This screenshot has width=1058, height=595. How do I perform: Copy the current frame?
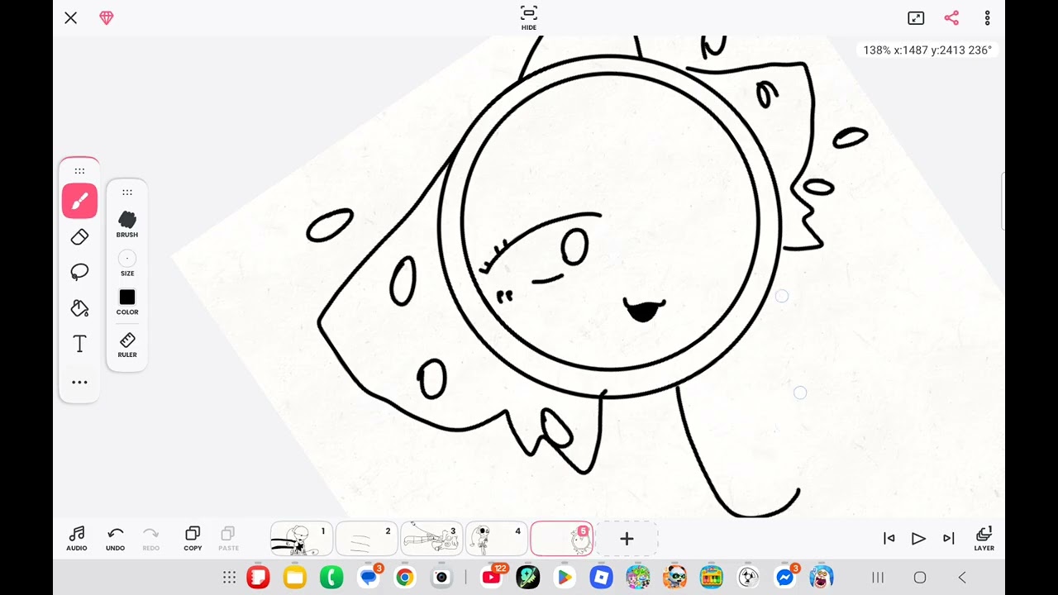[193, 539]
